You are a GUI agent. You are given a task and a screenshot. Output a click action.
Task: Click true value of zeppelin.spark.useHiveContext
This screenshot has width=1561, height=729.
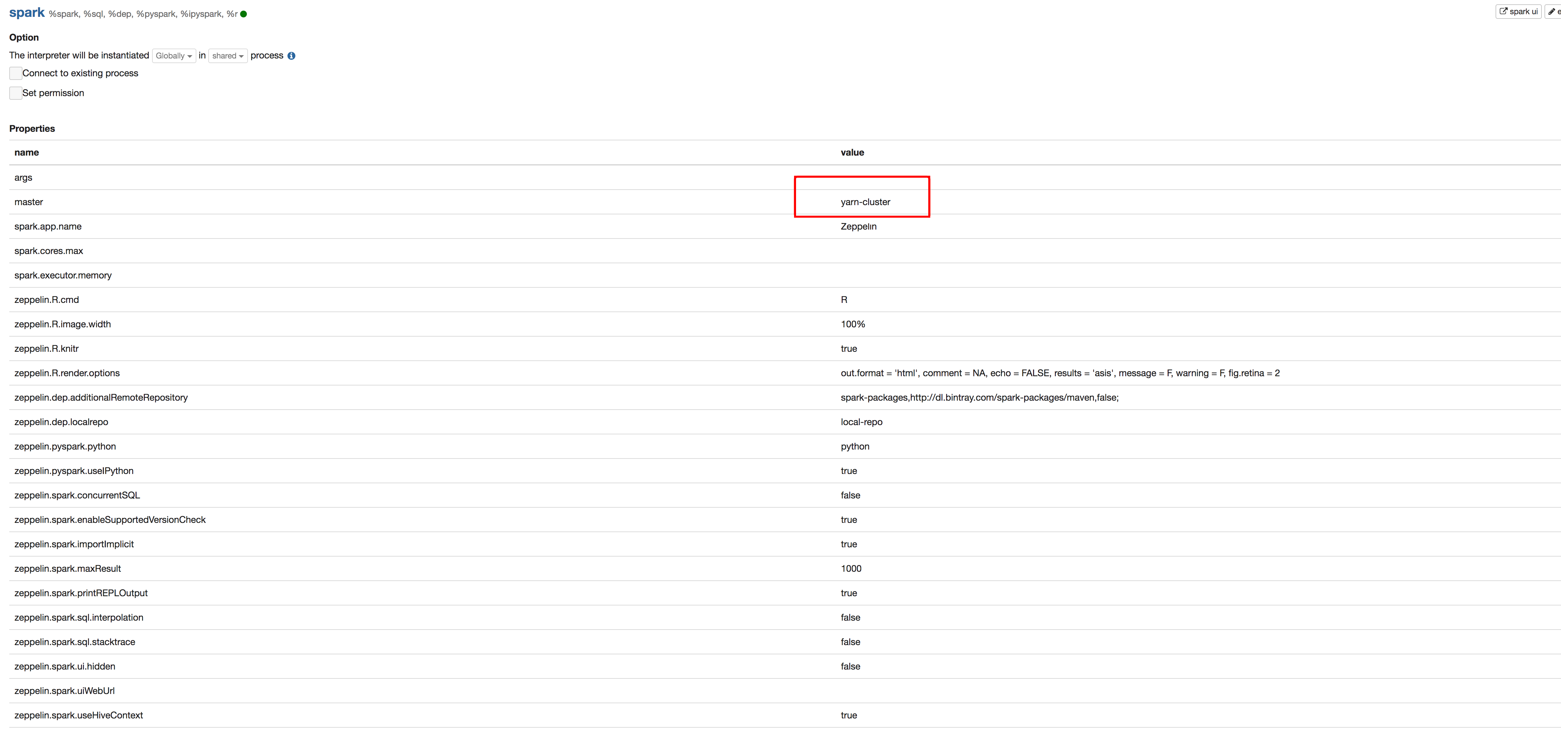pyautogui.click(x=848, y=716)
